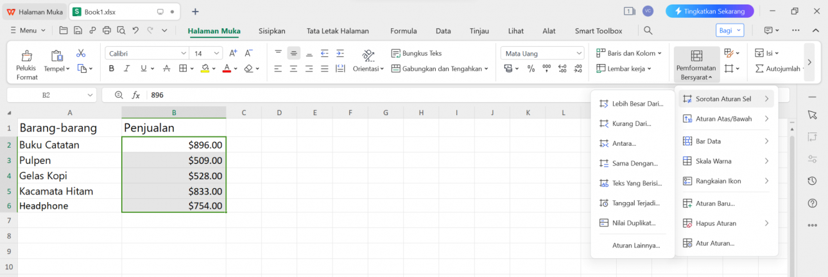
Task: Increase font size with A+ icon
Action: coord(233,54)
